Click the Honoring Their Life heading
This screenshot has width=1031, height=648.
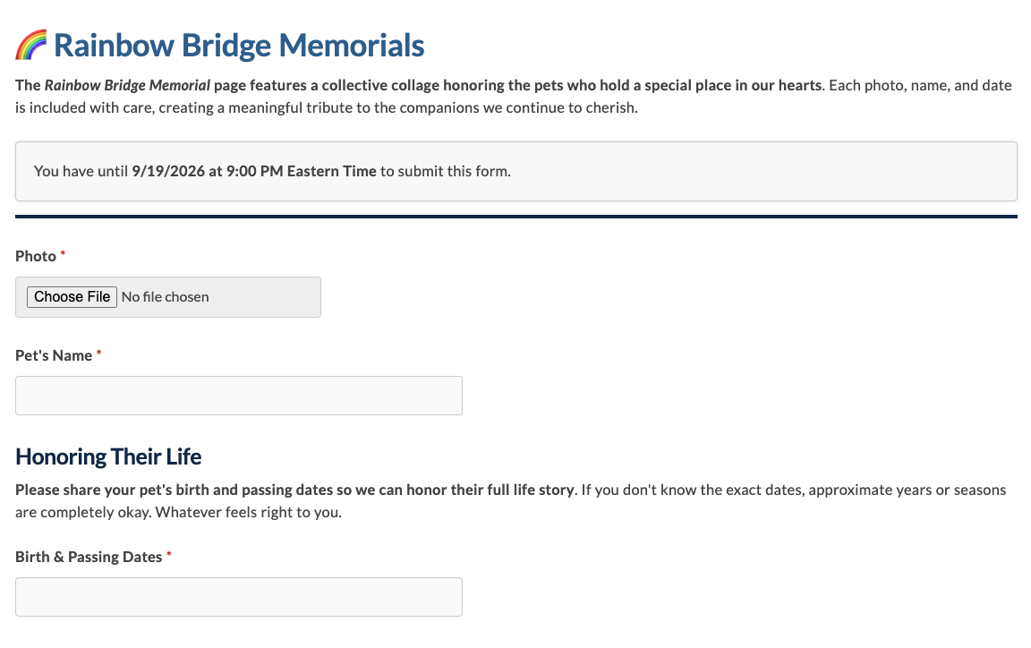click(108, 456)
